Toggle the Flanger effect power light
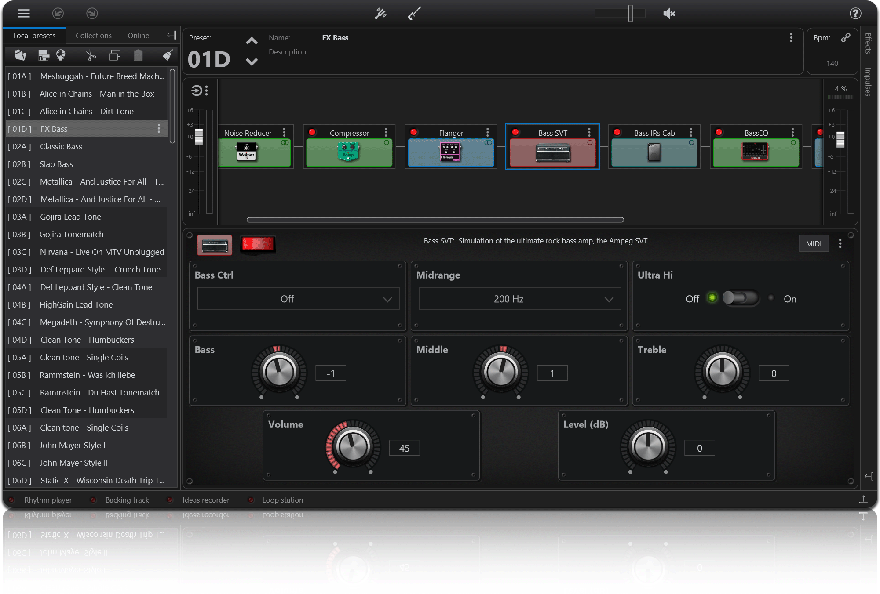 coord(413,132)
